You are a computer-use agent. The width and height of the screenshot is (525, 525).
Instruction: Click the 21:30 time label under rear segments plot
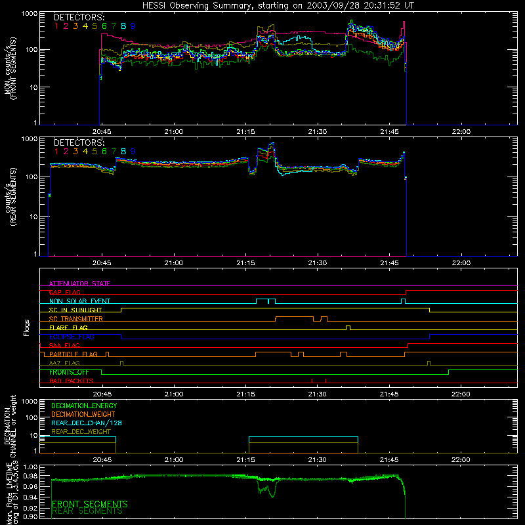[x=318, y=263]
